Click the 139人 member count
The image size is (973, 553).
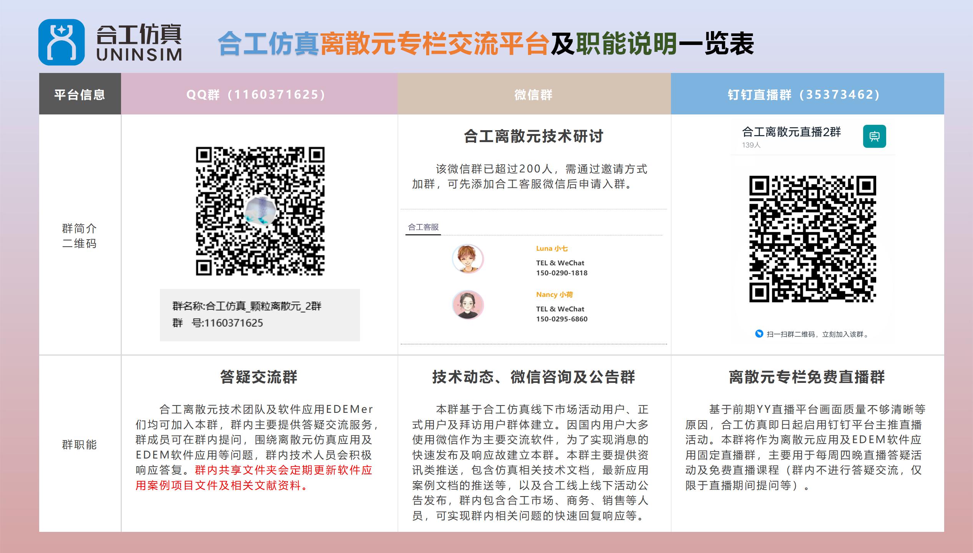[x=751, y=145]
